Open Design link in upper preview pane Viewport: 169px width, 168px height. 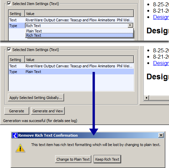161,17
